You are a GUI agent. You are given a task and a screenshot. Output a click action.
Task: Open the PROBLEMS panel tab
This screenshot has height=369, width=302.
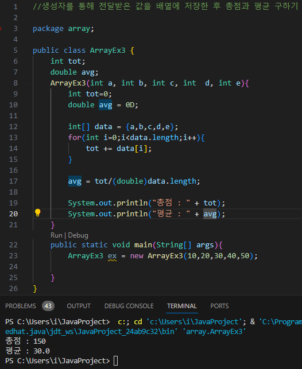21,306
